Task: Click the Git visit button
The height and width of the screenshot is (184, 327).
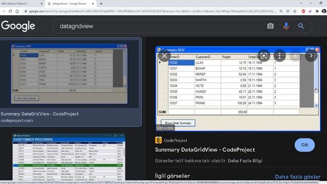Action: [305, 145]
